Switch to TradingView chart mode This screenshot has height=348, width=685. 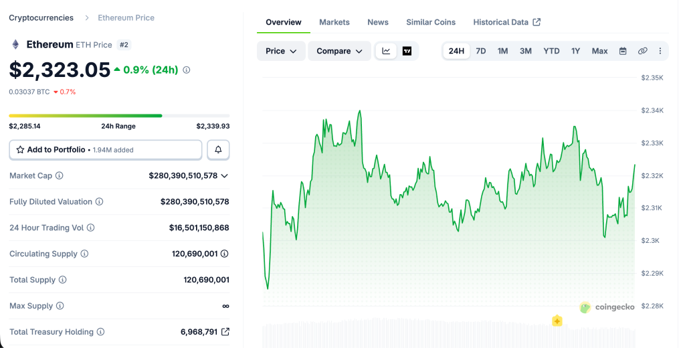coord(407,51)
